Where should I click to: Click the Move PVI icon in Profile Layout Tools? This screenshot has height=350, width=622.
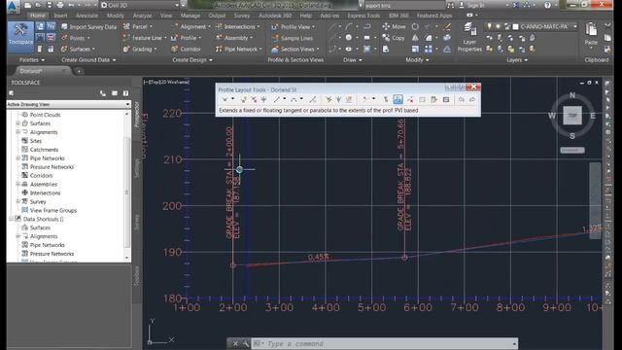coord(263,99)
